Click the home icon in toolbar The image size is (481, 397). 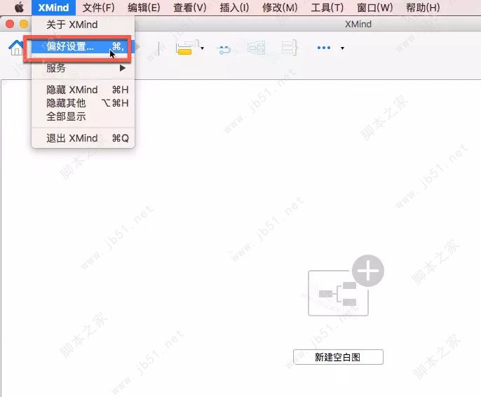click(16, 48)
